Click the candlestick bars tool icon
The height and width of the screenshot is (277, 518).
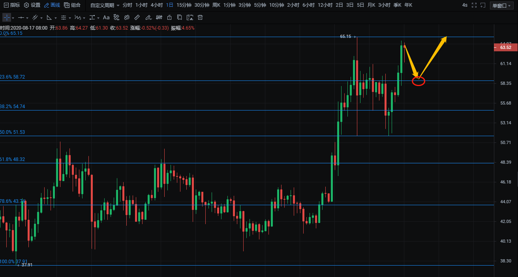click(159, 18)
